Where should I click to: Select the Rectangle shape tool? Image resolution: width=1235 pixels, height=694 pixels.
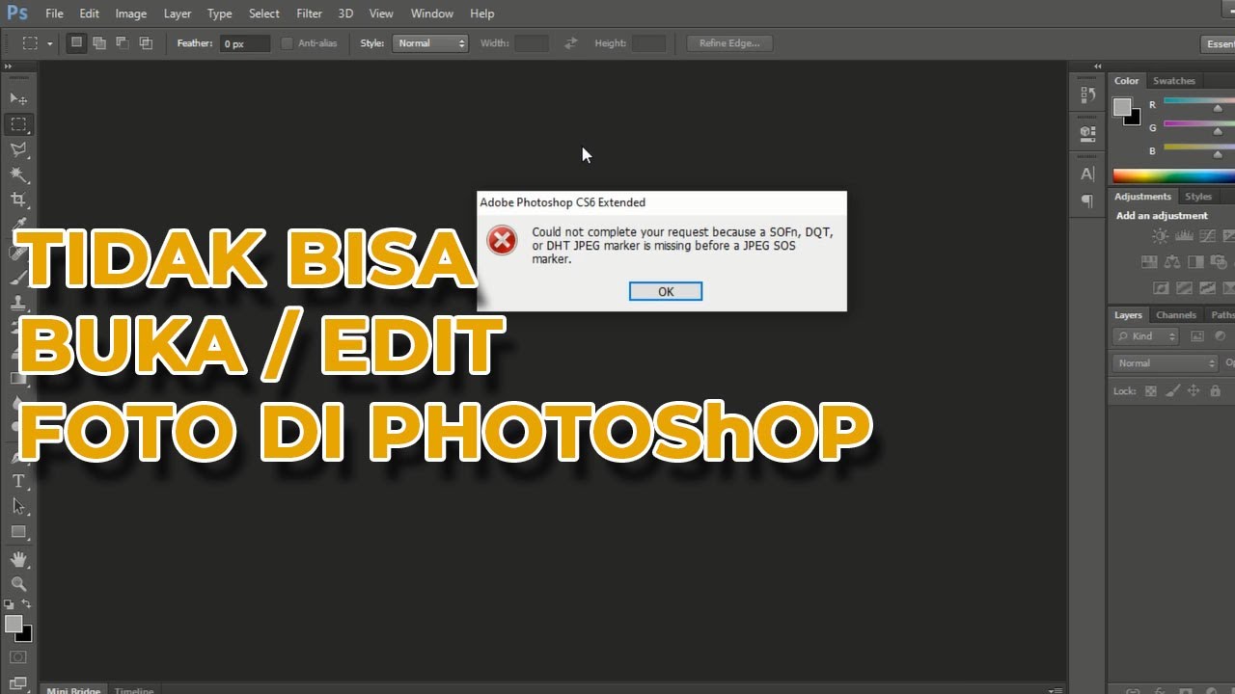[x=18, y=532]
